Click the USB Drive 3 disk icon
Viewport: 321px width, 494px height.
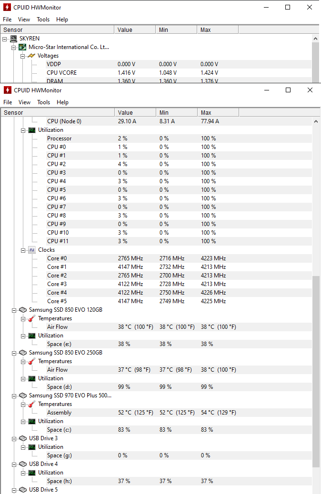tap(22, 438)
